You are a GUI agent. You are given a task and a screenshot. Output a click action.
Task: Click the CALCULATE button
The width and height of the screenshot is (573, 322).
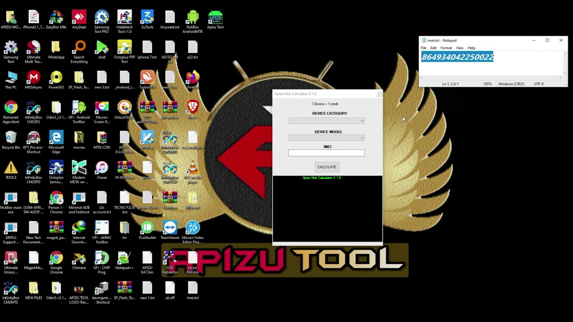pyautogui.click(x=326, y=167)
